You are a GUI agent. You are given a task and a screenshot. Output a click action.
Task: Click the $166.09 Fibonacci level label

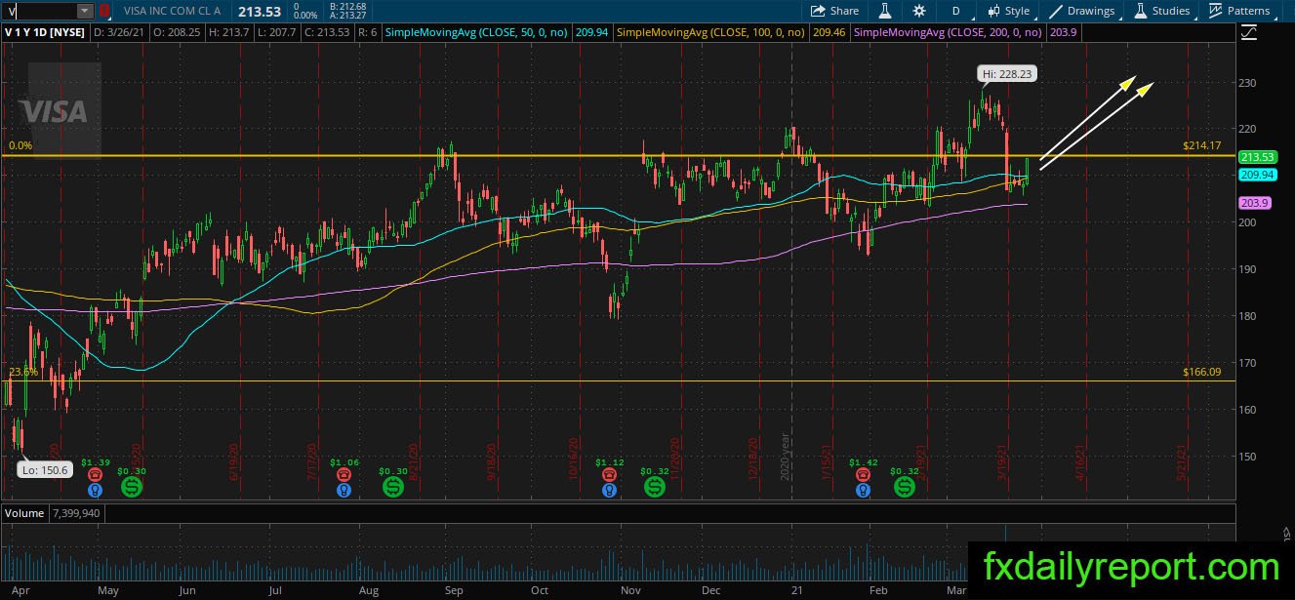[1201, 372]
